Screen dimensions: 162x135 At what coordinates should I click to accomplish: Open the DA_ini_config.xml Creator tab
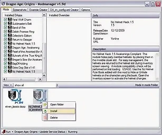(x=64, y=10)
